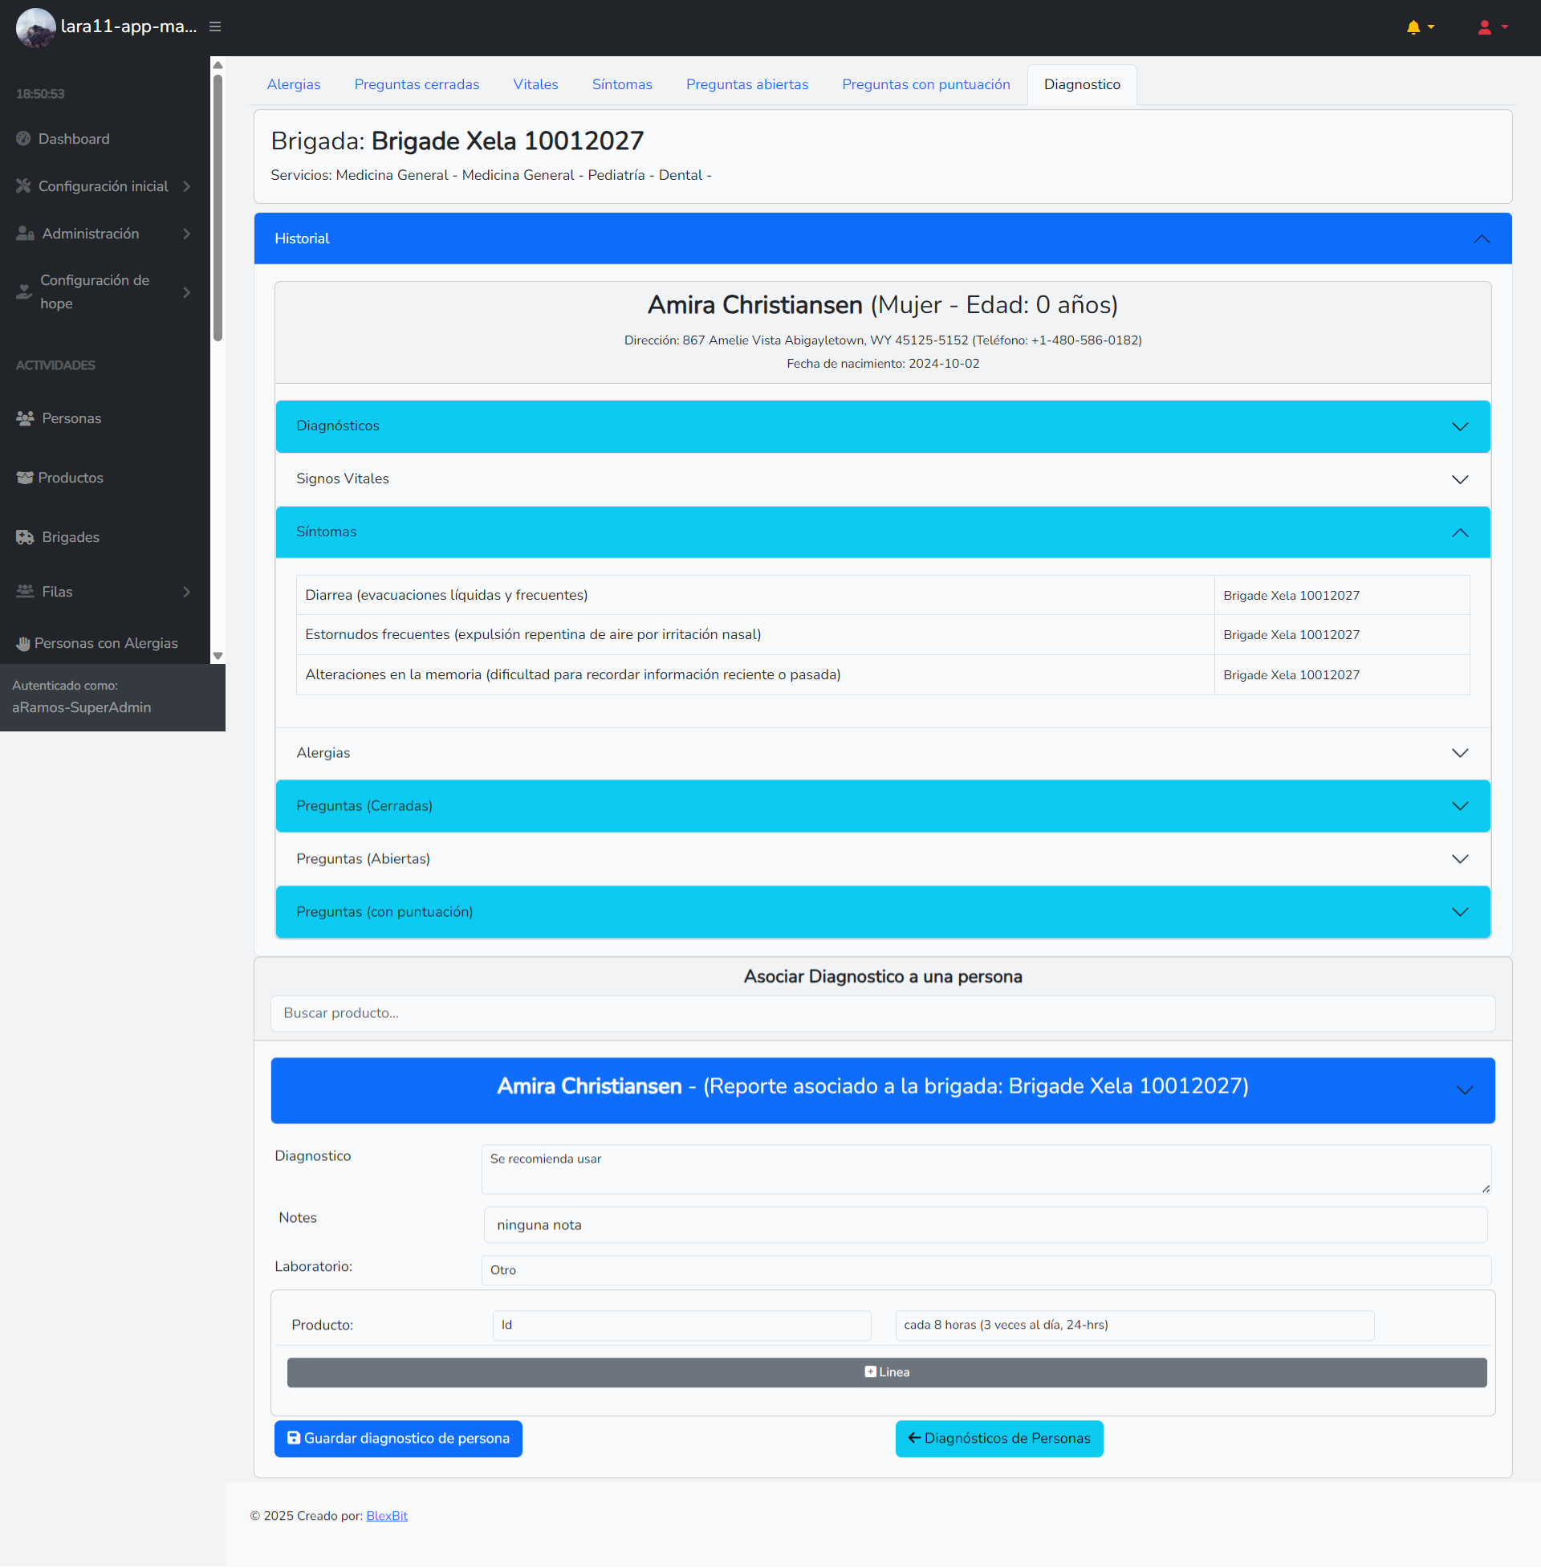Click Guardar diagnostico de persona button
Viewport: 1541px width, 1568px height.
coord(397,1438)
